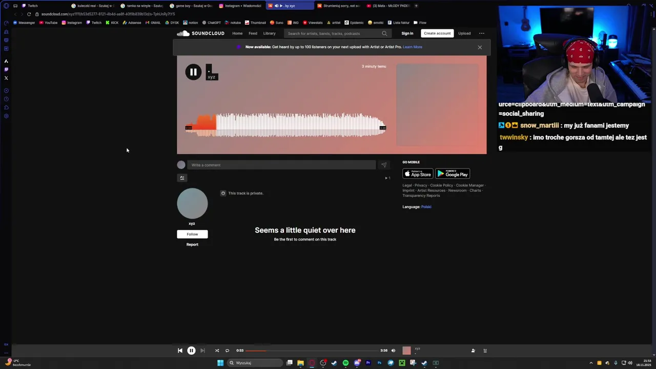Open Twitch panel in browser sidebar
The width and height of the screenshot is (656, 369).
[x=6, y=69]
